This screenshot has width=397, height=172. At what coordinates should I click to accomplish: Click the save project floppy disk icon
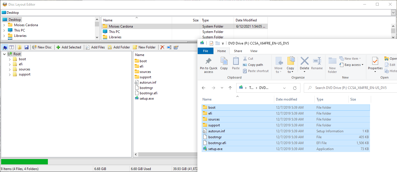[26, 47]
